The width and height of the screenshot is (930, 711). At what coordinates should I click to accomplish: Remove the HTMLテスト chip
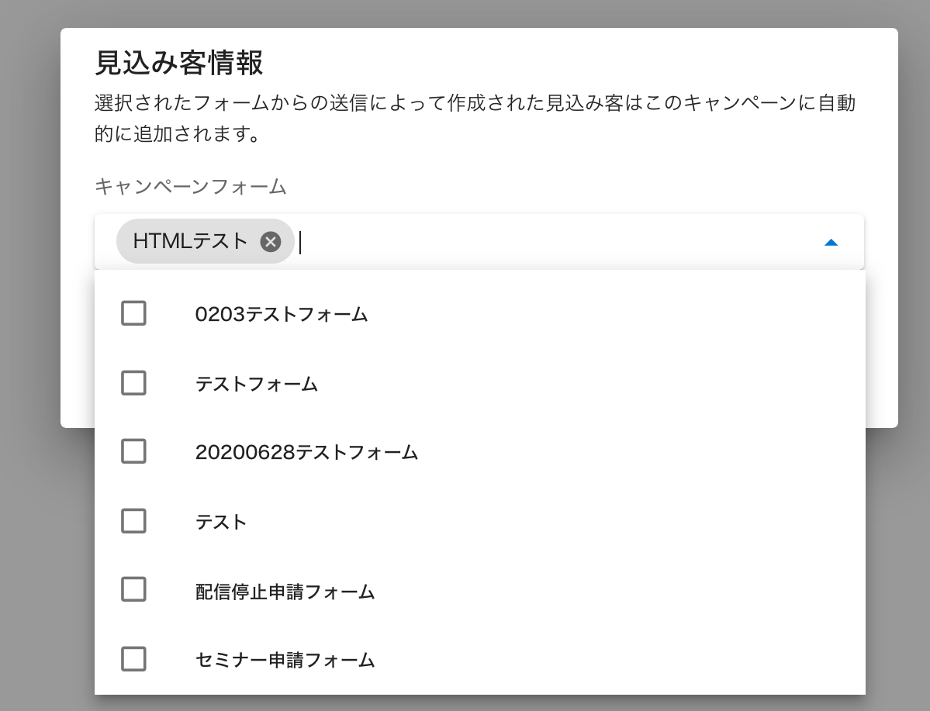coord(270,242)
